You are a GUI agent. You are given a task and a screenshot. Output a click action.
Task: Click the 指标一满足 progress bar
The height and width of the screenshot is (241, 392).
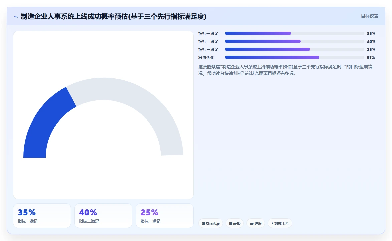pyautogui.click(x=295, y=33)
